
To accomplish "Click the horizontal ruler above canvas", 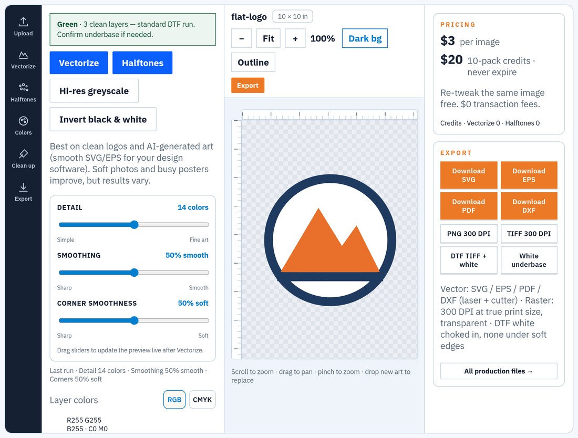I will [329, 114].
